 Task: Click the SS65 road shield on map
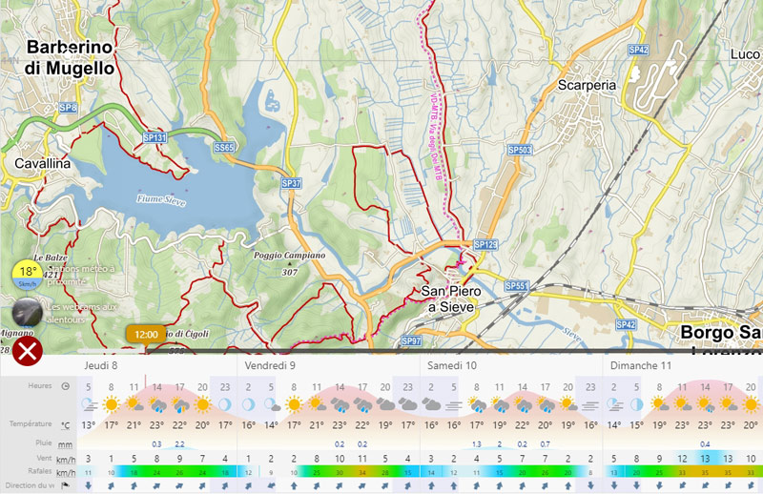pyautogui.click(x=224, y=148)
